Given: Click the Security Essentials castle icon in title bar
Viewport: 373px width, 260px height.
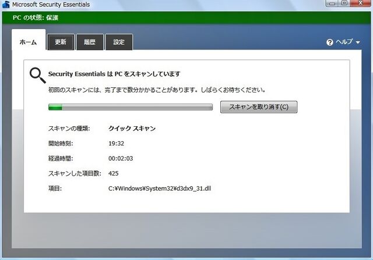Looking at the screenshot, I should coord(6,4).
